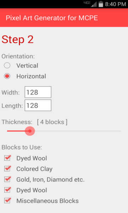Click the Thickness label

click(x=17, y=122)
